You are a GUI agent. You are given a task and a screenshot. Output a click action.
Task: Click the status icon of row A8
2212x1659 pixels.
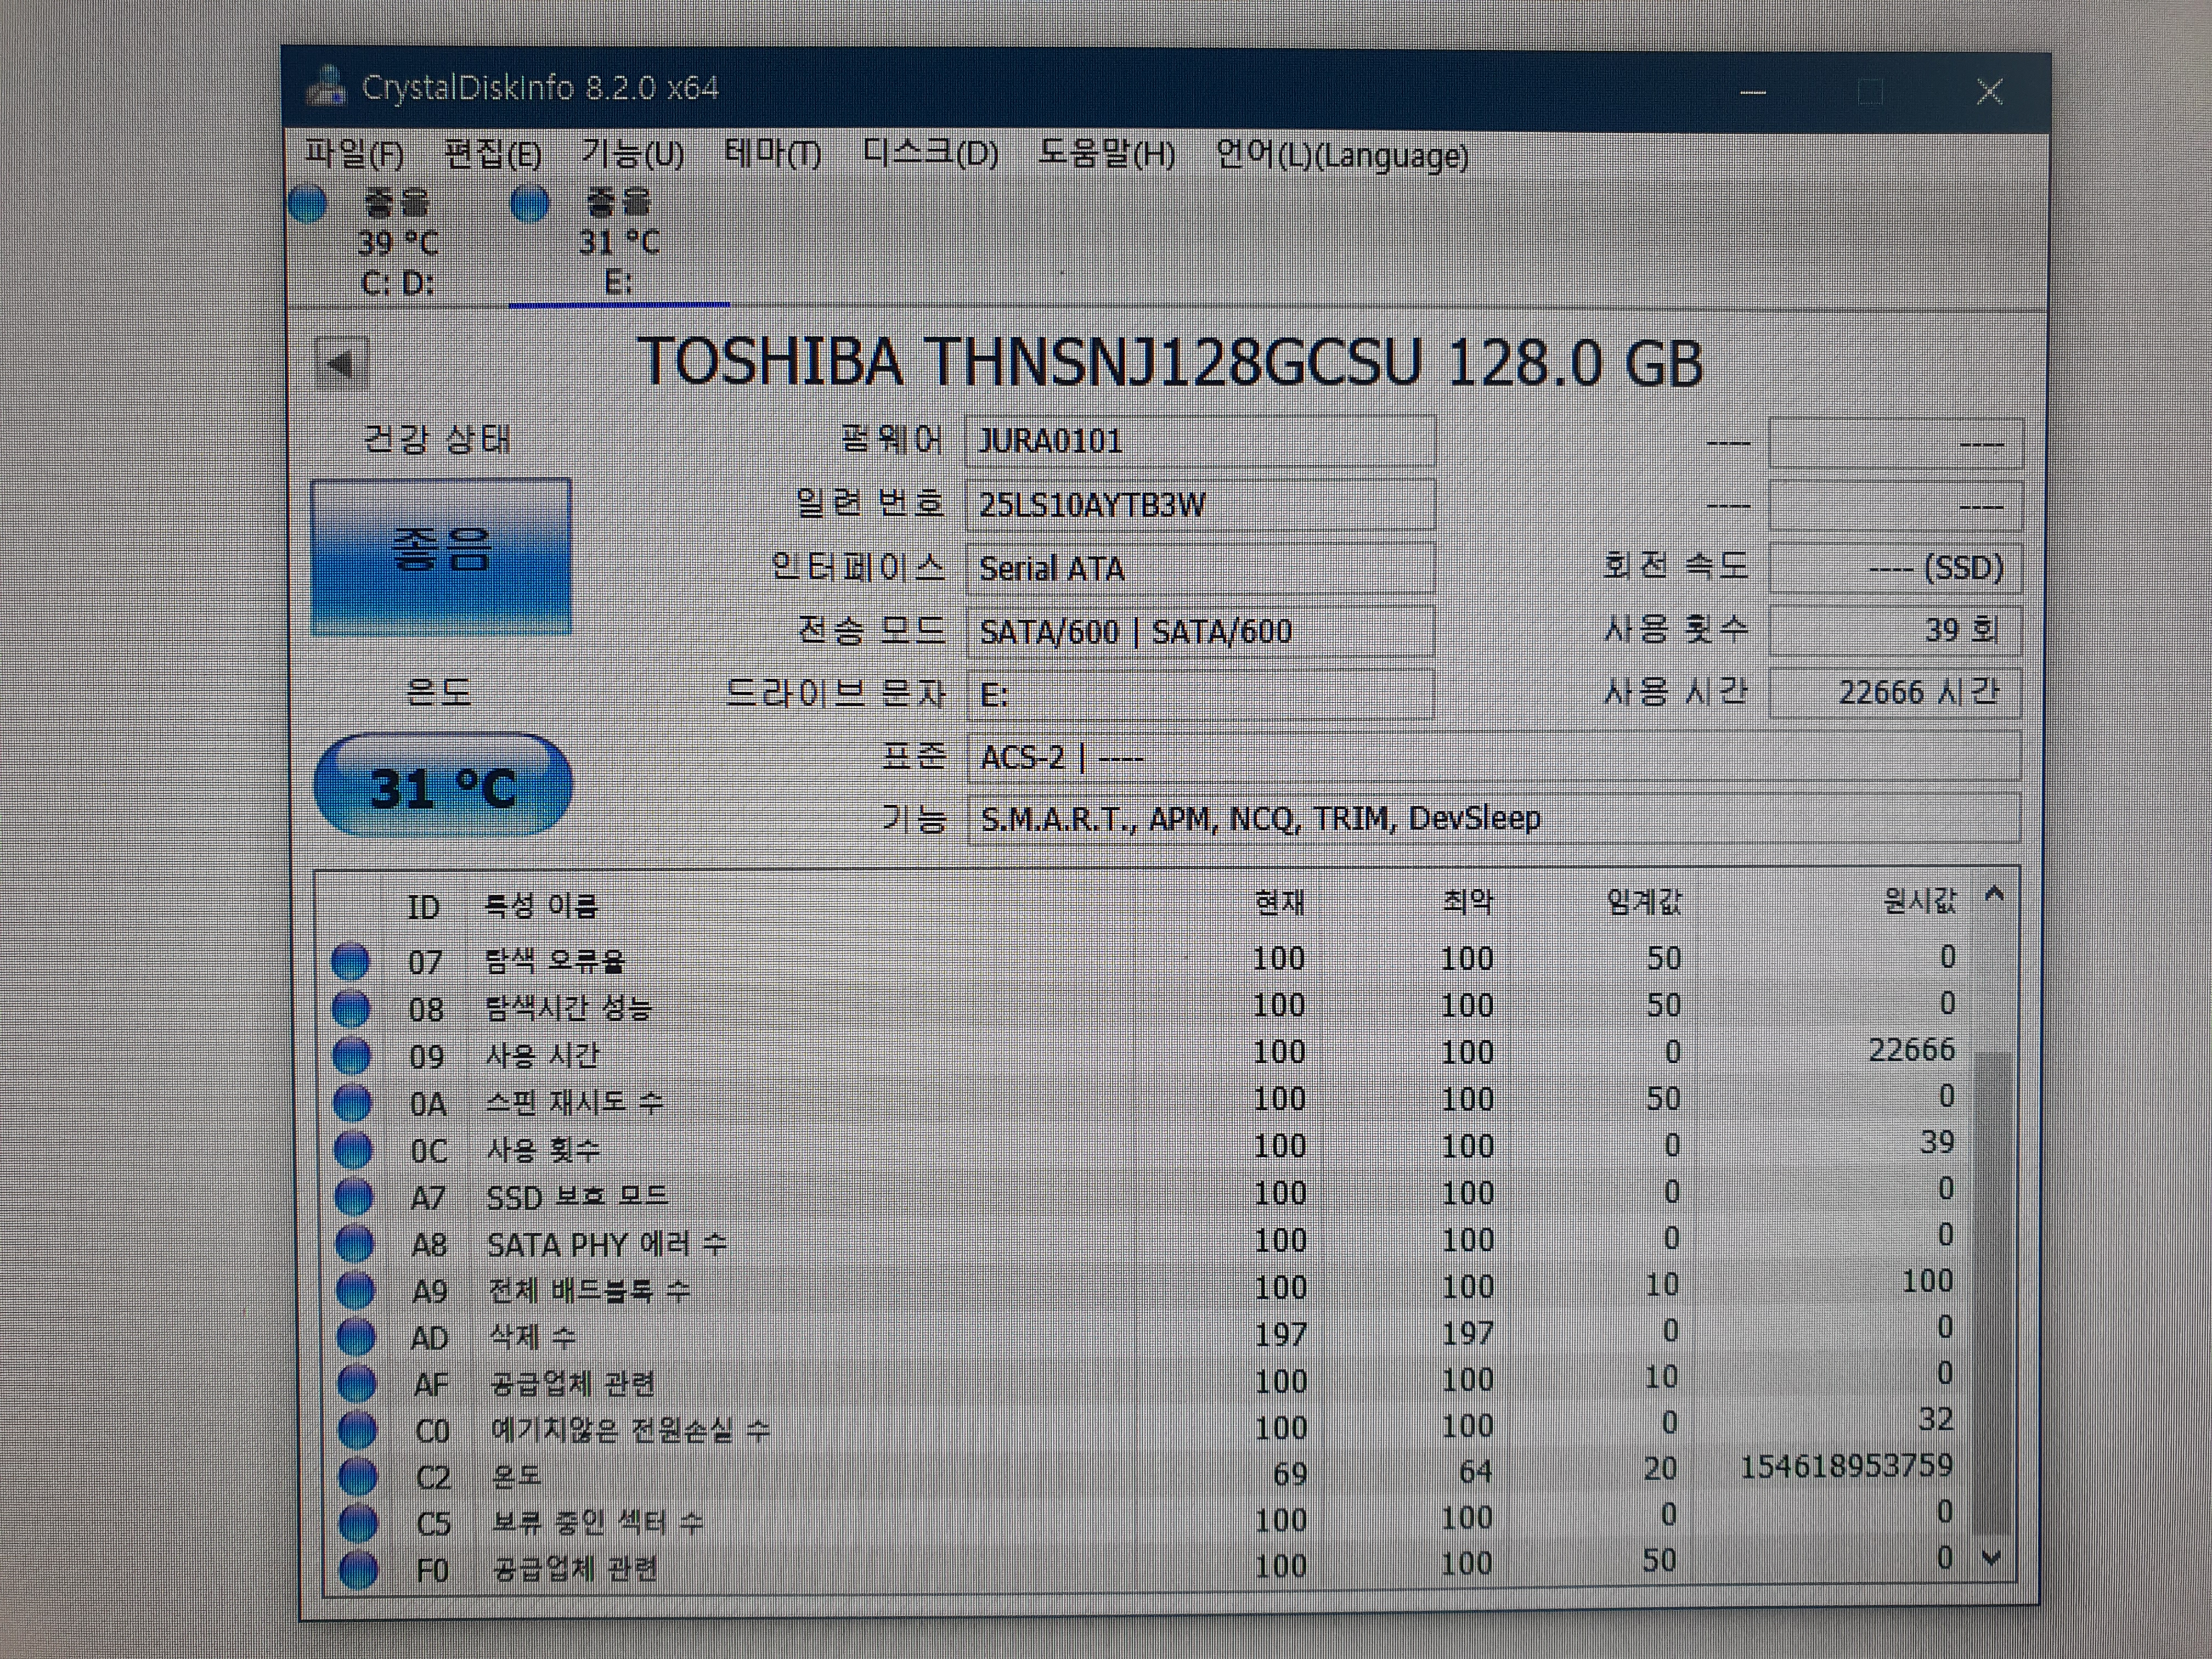point(354,1243)
